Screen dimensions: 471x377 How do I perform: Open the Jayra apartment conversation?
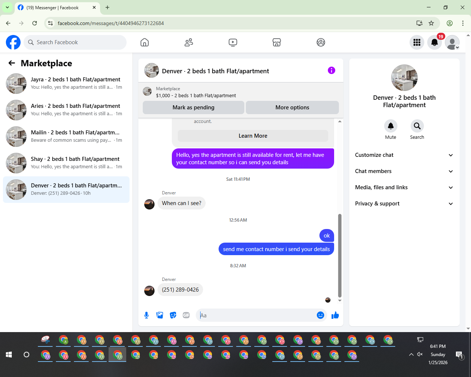point(66,84)
